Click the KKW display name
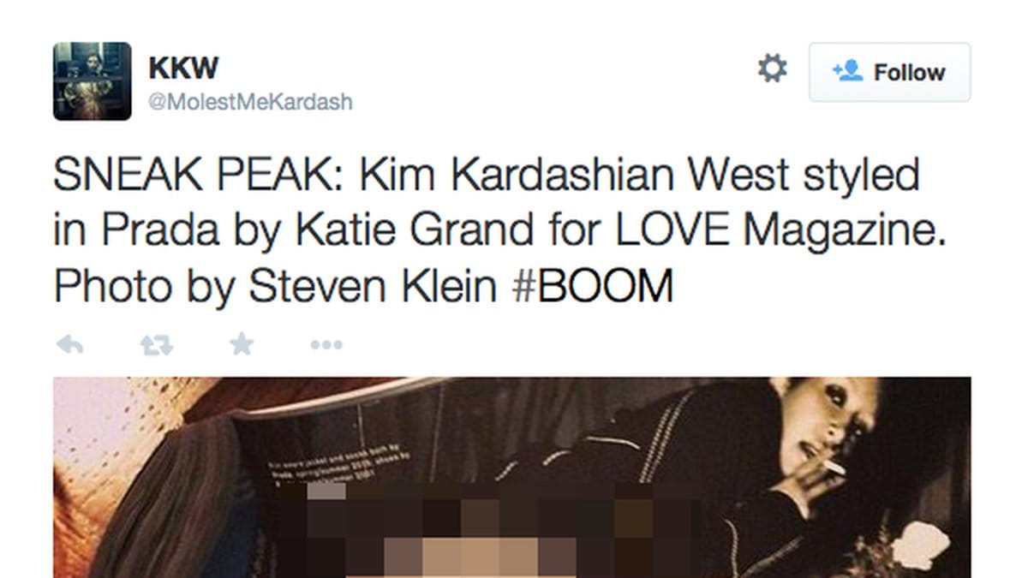 (x=182, y=67)
